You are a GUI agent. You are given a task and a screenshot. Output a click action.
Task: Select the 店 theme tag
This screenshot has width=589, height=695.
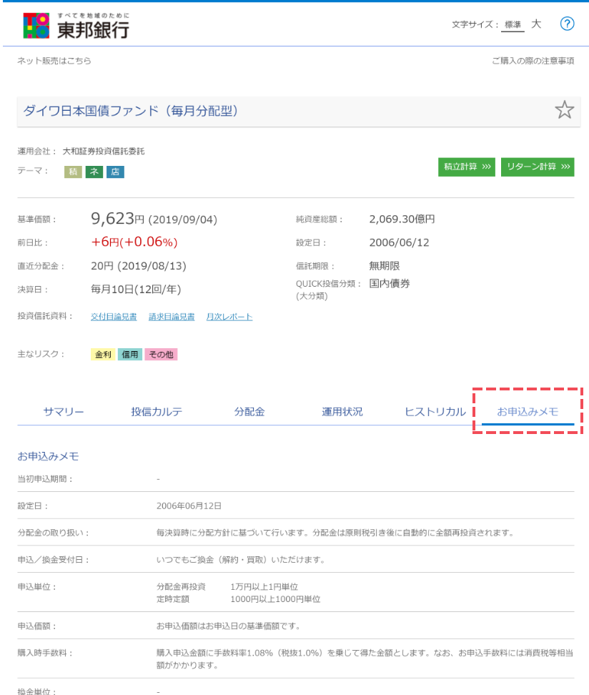click(x=115, y=172)
